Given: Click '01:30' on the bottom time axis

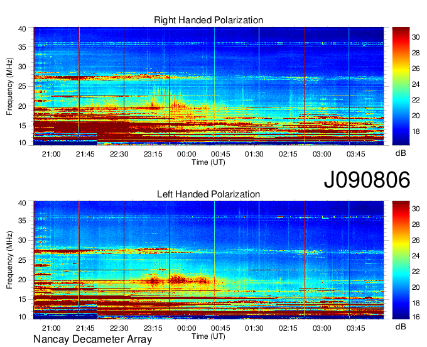Looking at the screenshot, I should click(x=254, y=328).
